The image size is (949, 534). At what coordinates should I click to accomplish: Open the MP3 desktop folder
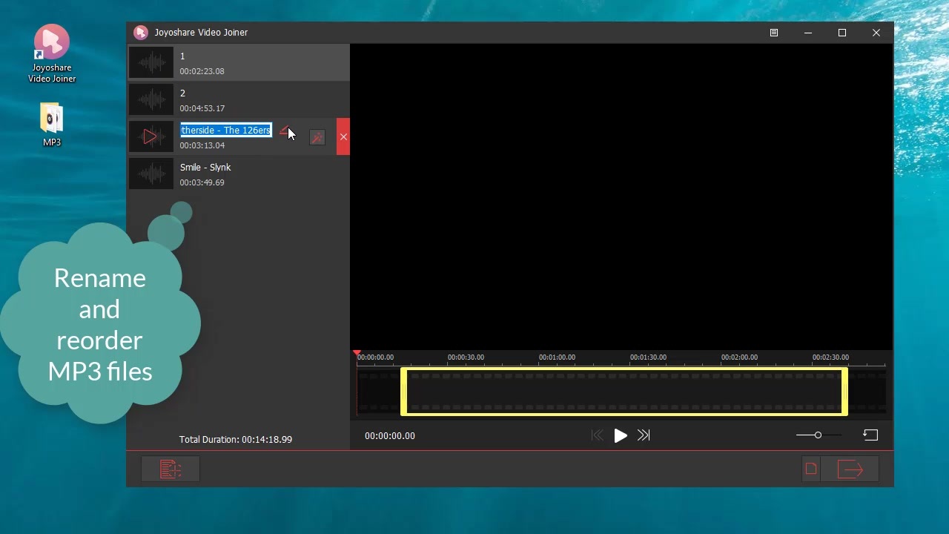(52, 125)
